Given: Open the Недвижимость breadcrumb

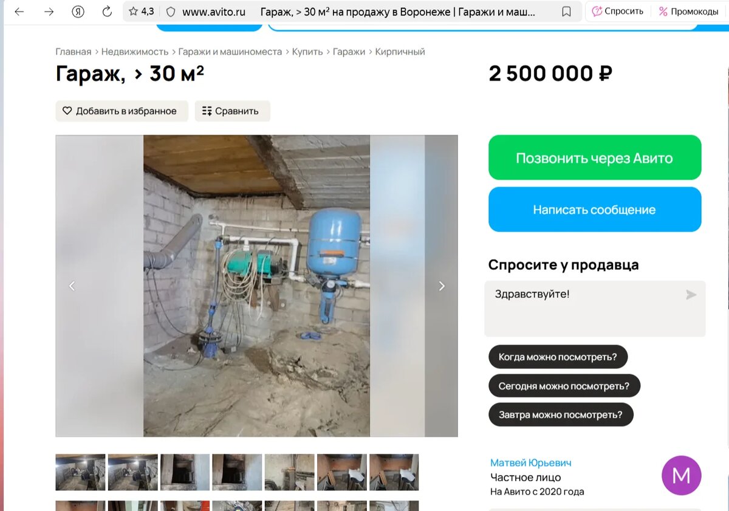Looking at the screenshot, I should 135,52.
